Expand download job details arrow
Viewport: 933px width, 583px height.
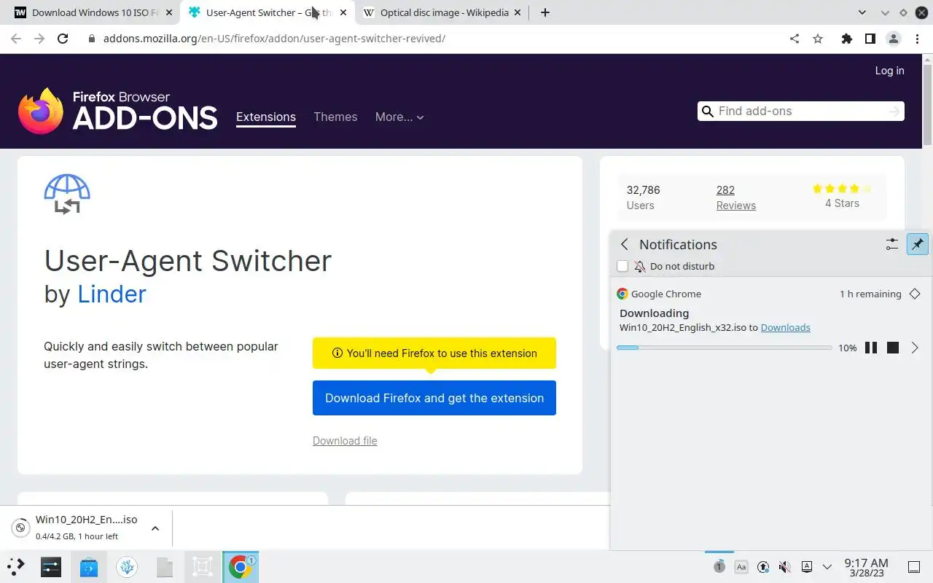(915, 348)
